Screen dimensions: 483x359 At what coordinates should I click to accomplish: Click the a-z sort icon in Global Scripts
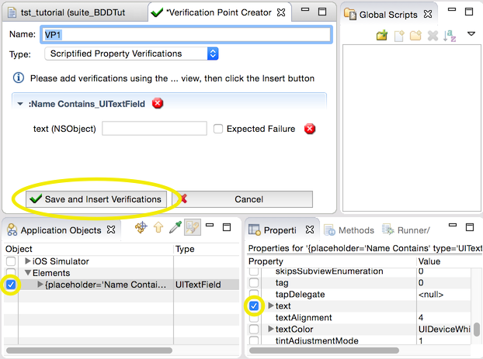(x=450, y=36)
